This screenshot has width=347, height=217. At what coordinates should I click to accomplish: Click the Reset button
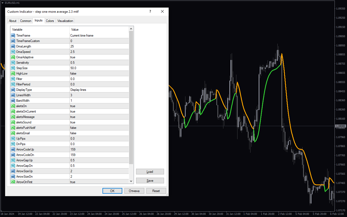(x=156, y=191)
